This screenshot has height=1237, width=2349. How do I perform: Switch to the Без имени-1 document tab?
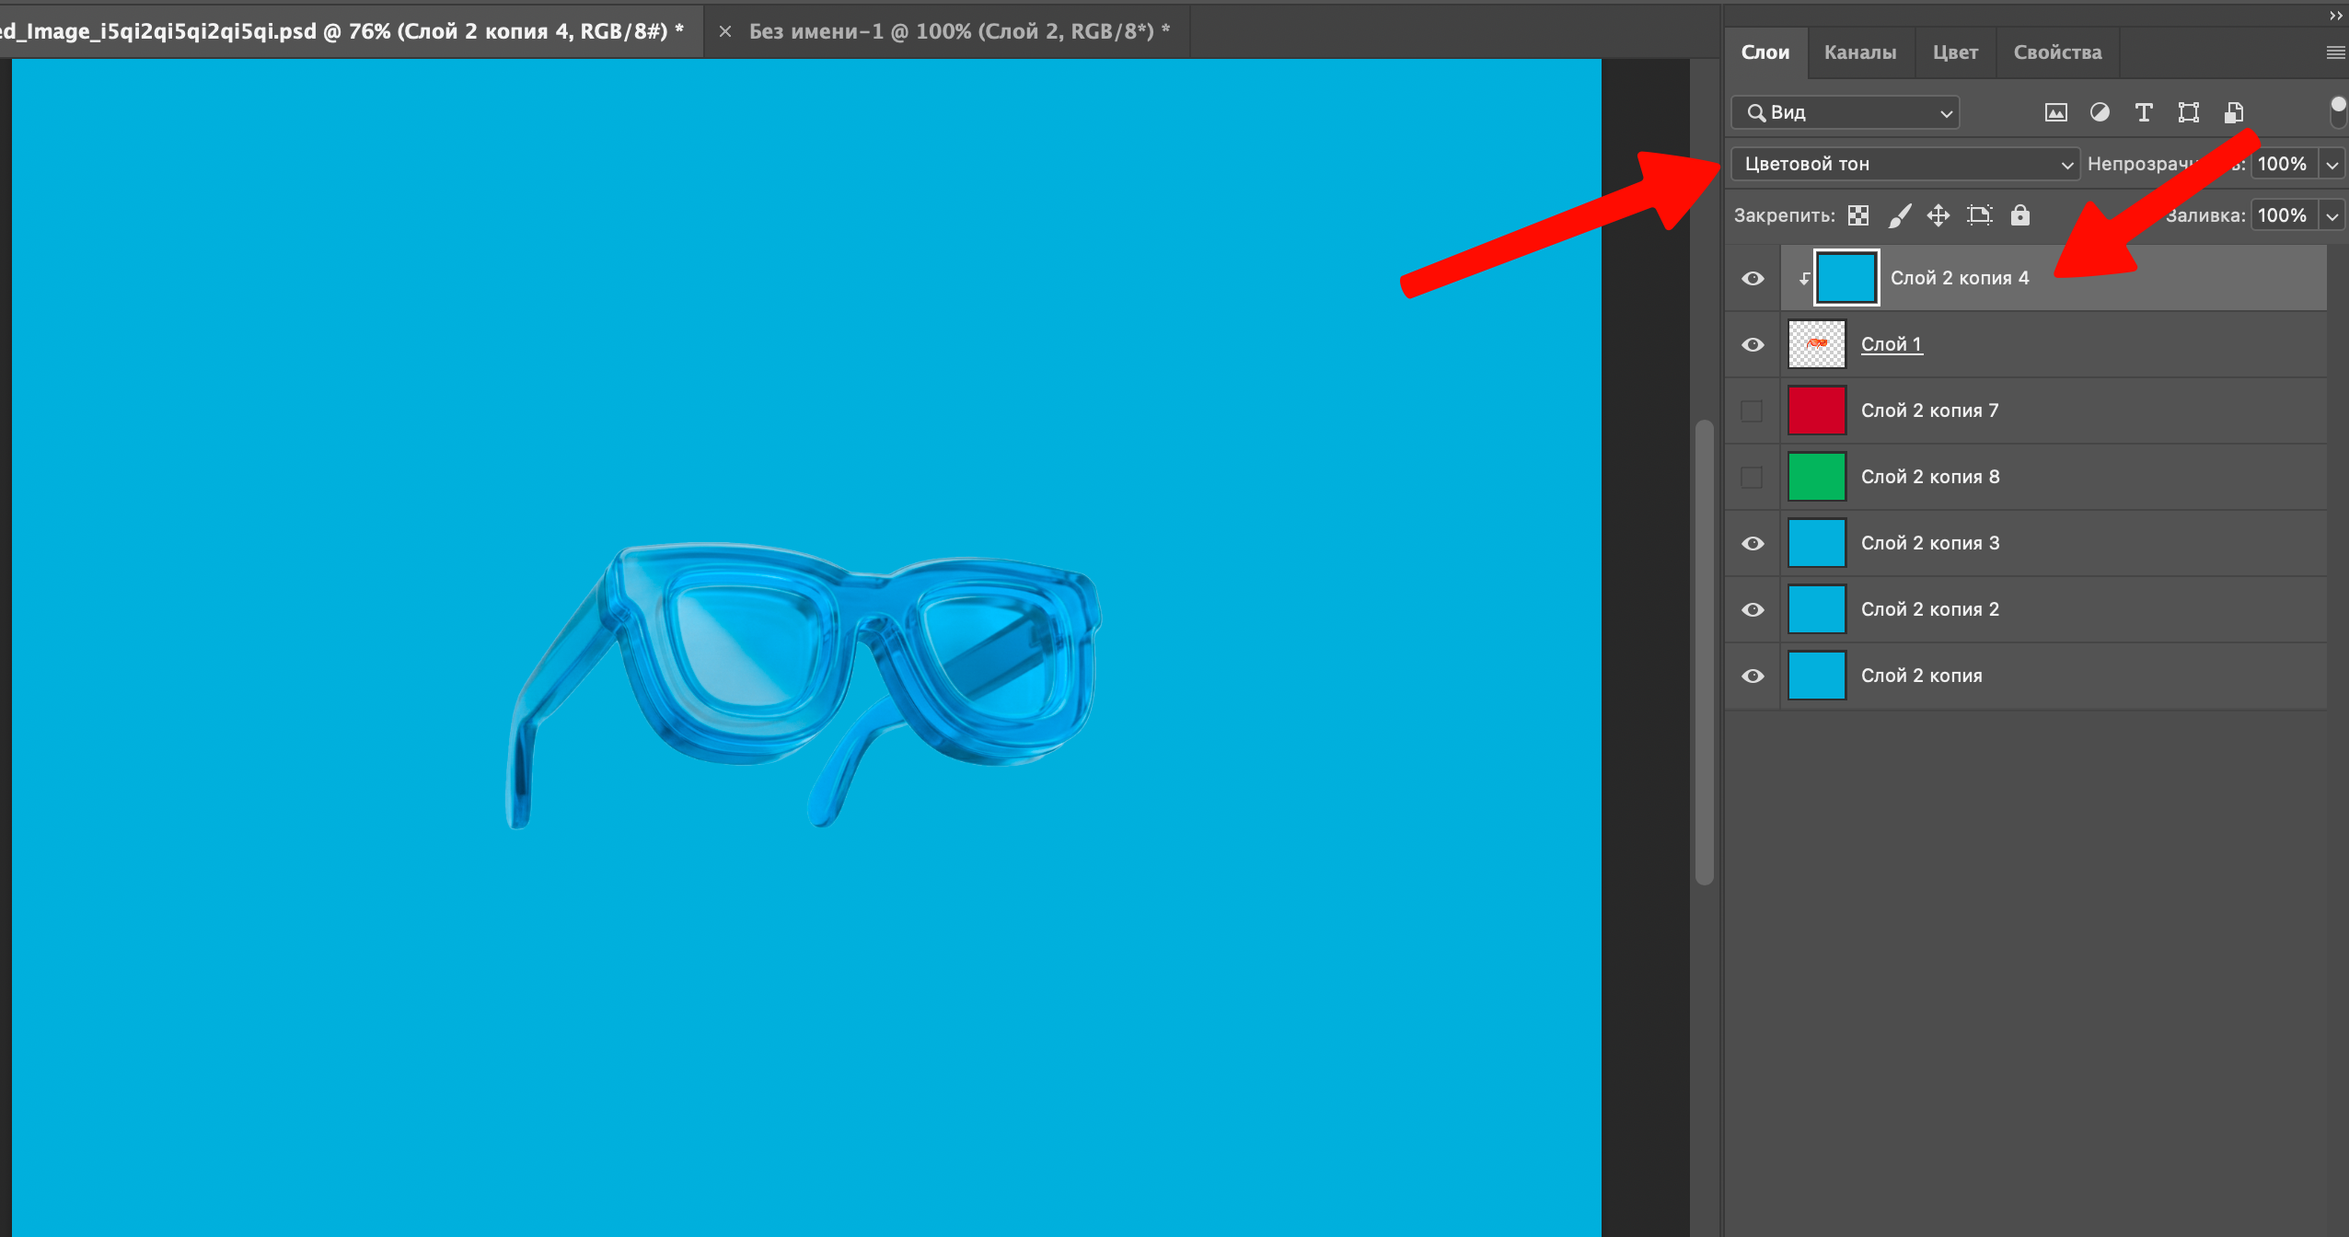coord(957,30)
